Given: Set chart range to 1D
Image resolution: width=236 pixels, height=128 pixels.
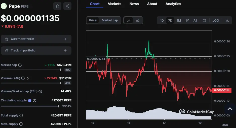Looking at the screenshot, I should pyautogui.click(x=162, y=21).
